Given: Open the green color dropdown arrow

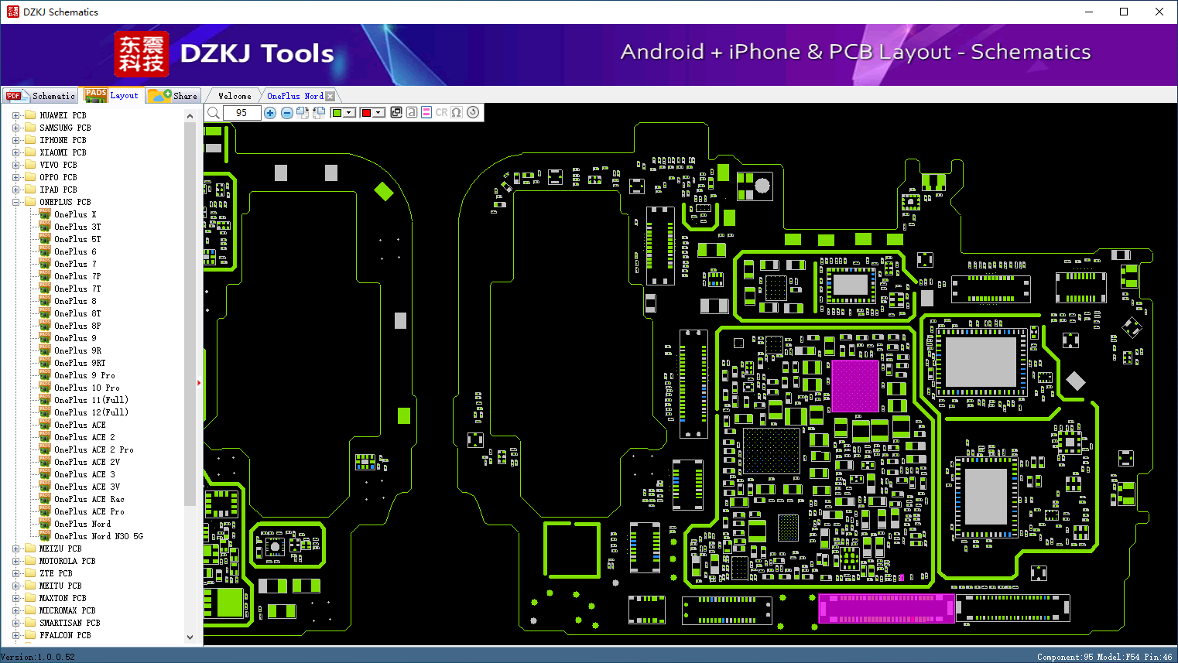Looking at the screenshot, I should click(350, 113).
